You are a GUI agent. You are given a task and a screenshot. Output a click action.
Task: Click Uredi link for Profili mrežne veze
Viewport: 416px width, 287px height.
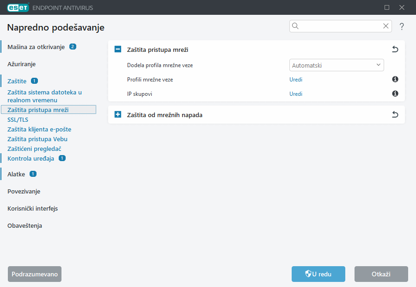(x=295, y=80)
